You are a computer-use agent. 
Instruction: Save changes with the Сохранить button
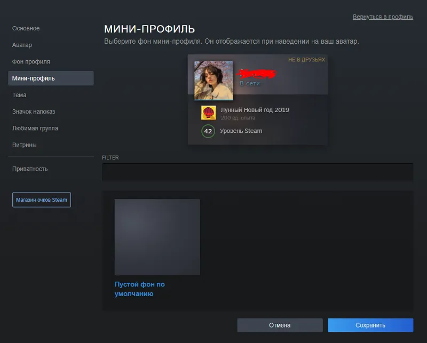pos(370,325)
